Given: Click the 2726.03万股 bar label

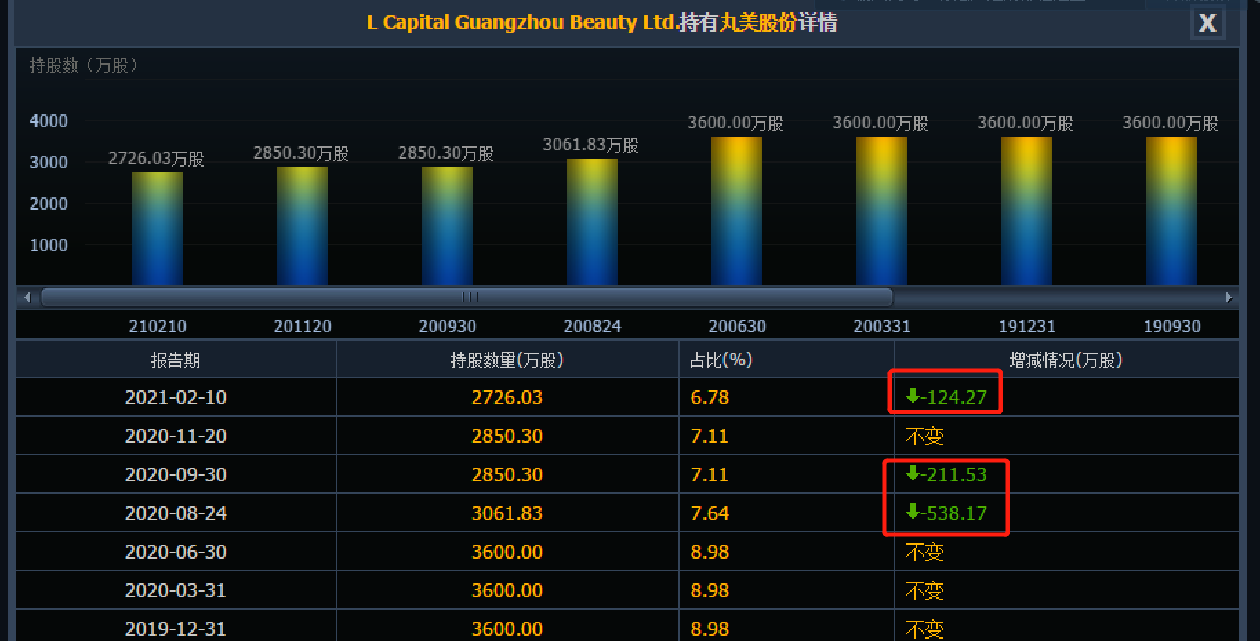Looking at the screenshot, I should click(x=156, y=159).
